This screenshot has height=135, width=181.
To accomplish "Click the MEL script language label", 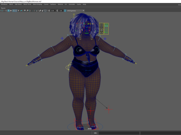I will pyautogui.click(x=95, y=133).
